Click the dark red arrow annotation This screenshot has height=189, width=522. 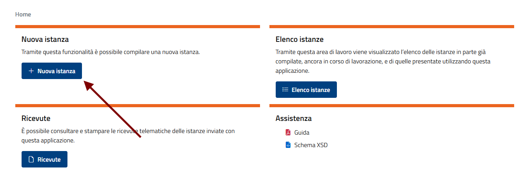(x=113, y=110)
